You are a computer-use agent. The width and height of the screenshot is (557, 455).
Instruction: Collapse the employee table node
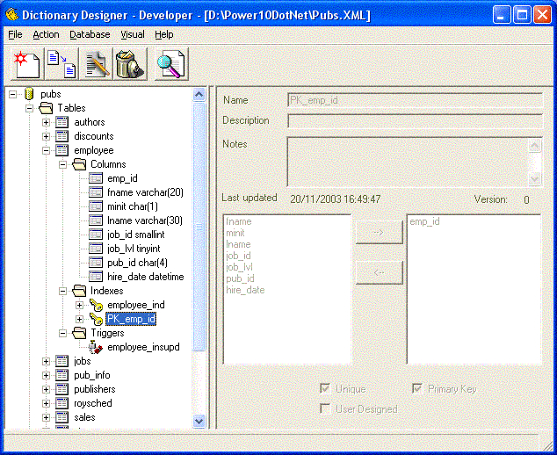(46, 150)
